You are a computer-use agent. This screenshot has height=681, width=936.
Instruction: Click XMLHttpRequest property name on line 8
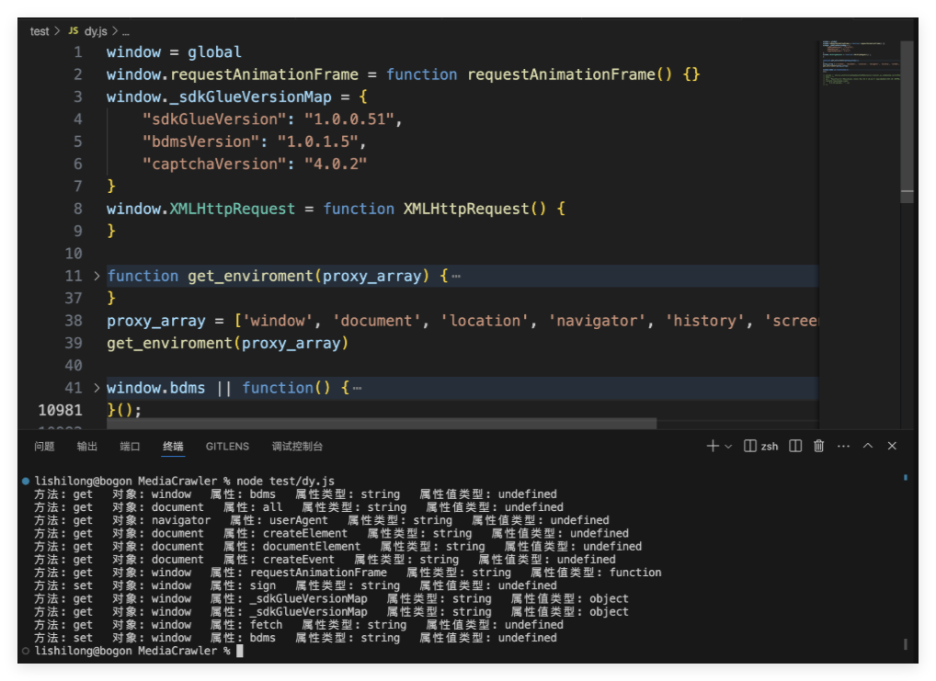pyautogui.click(x=233, y=209)
